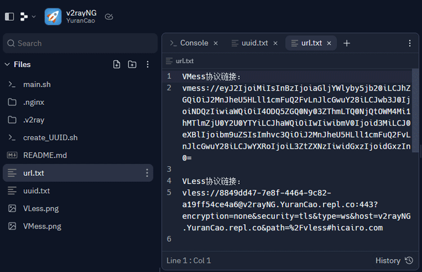This screenshot has height=272, width=422.
Task: Click the VMess.png image icon
Action: click(x=12, y=226)
